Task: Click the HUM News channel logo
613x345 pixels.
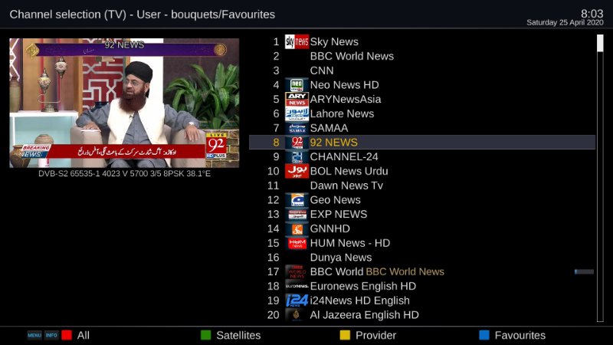Action: click(297, 243)
